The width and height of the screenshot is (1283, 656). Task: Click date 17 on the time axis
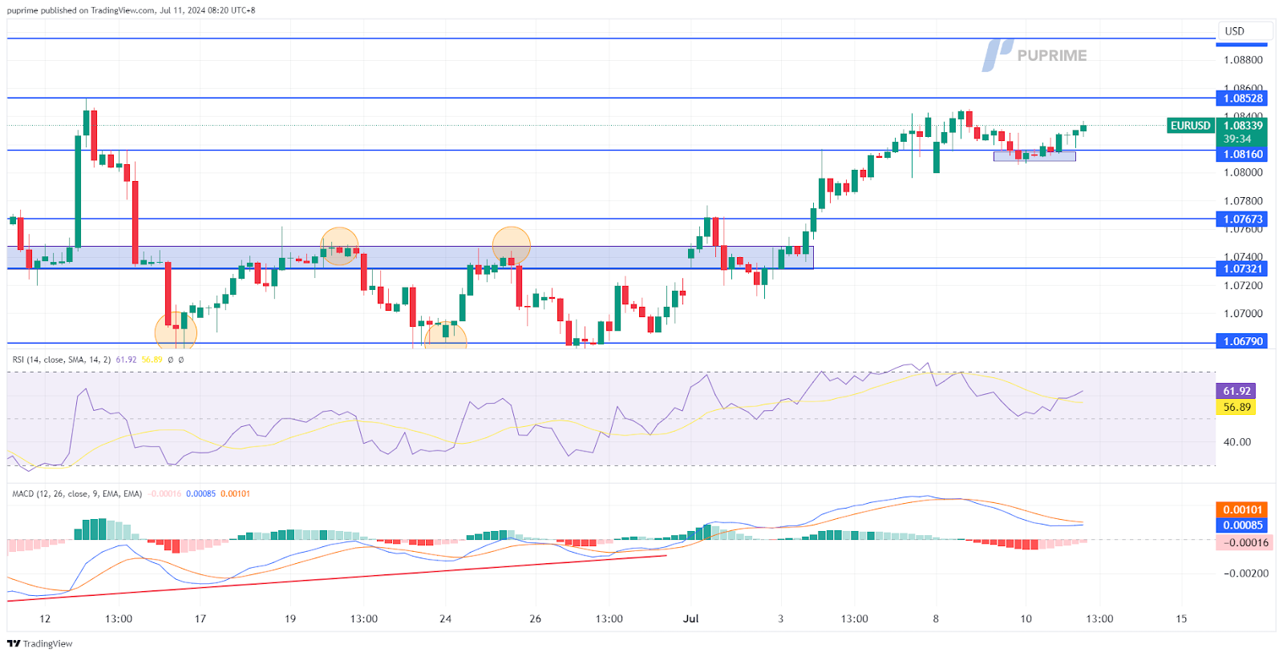pyautogui.click(x=200, y=619)
